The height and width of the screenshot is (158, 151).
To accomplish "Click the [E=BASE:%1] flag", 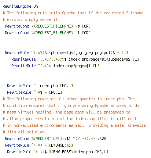I will coord(61,145).
